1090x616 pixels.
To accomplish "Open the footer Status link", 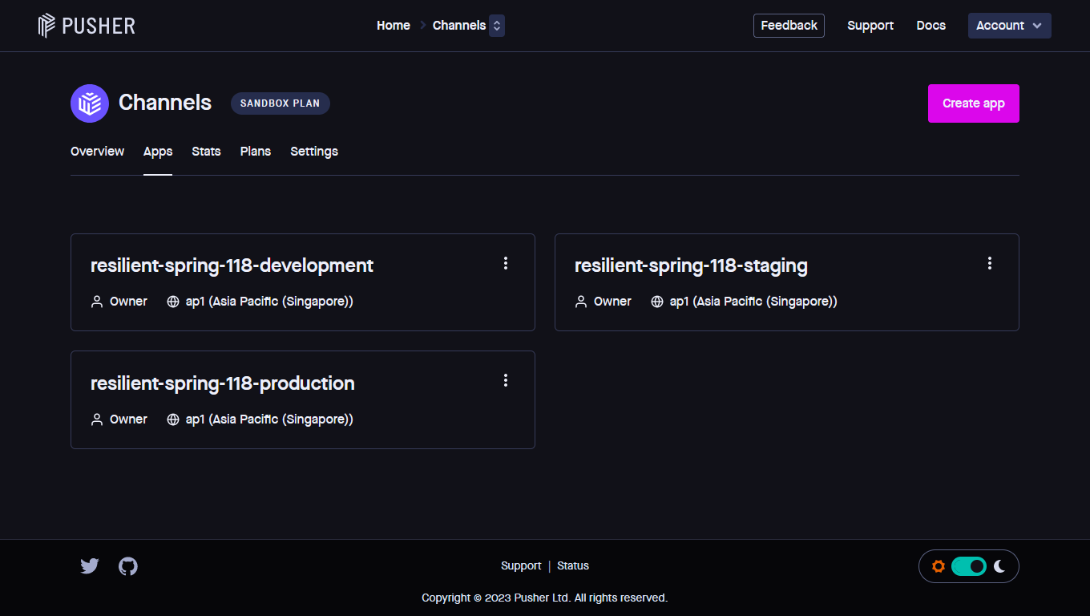I will (x=573, y=566).
